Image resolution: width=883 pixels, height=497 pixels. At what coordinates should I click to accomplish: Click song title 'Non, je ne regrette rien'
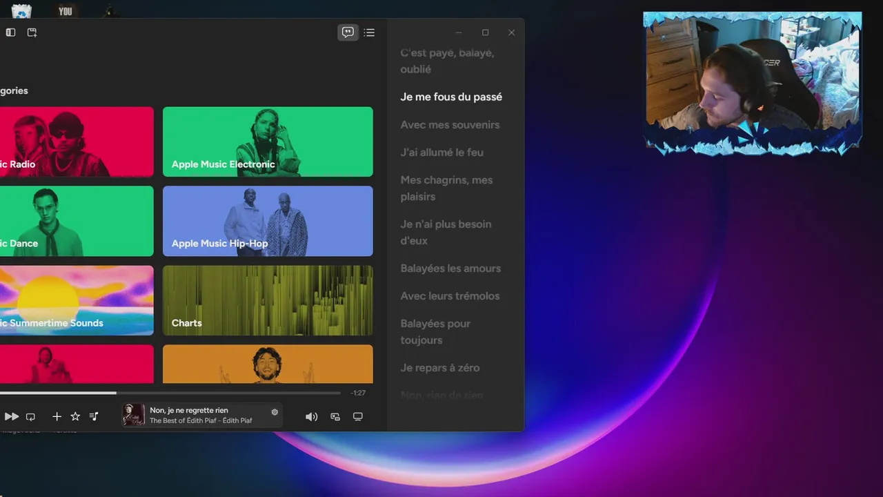point(189,410)
